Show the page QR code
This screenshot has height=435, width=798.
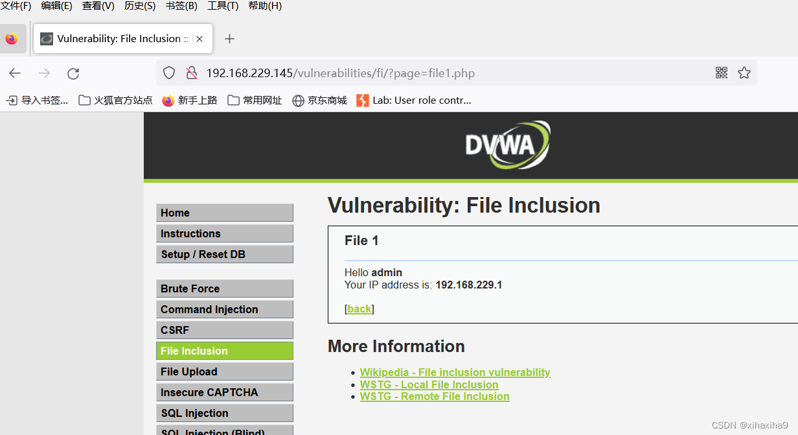click(722, 73)
